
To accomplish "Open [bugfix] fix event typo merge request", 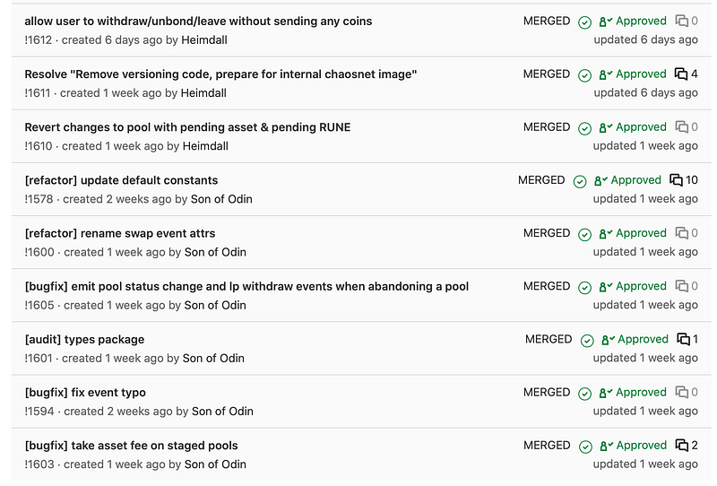I will pyautogui.click(x=85, y=393).
